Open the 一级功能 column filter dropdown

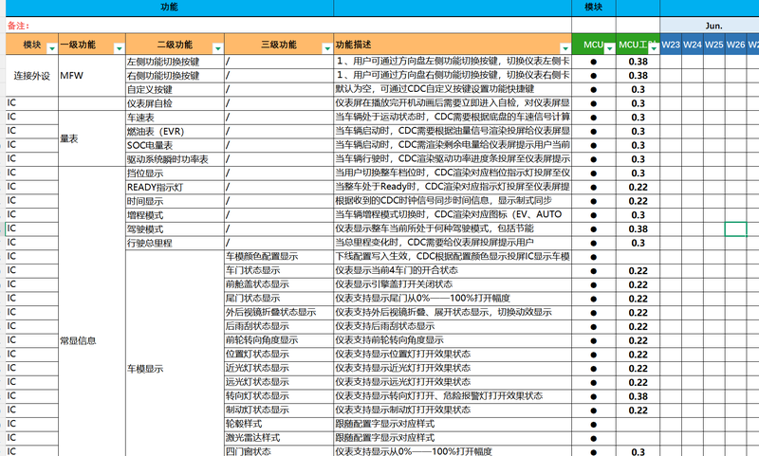point(119,48)
